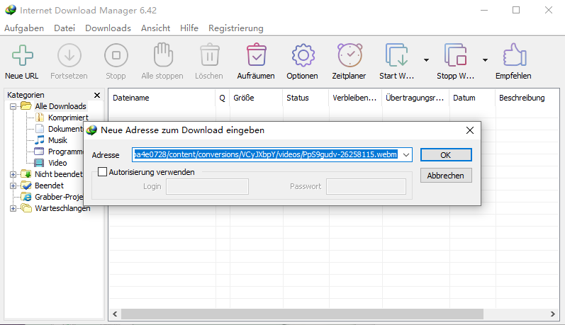Expand the Beendet tree node
Viewport: 565px width, 325px height.
coord(13,186)
